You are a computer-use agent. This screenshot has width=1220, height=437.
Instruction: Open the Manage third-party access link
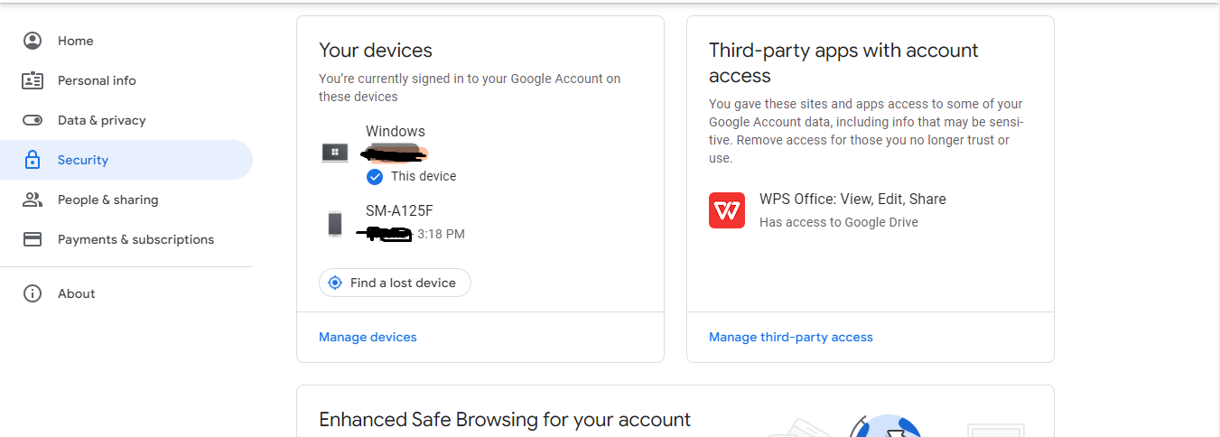[x=791, y=337]
